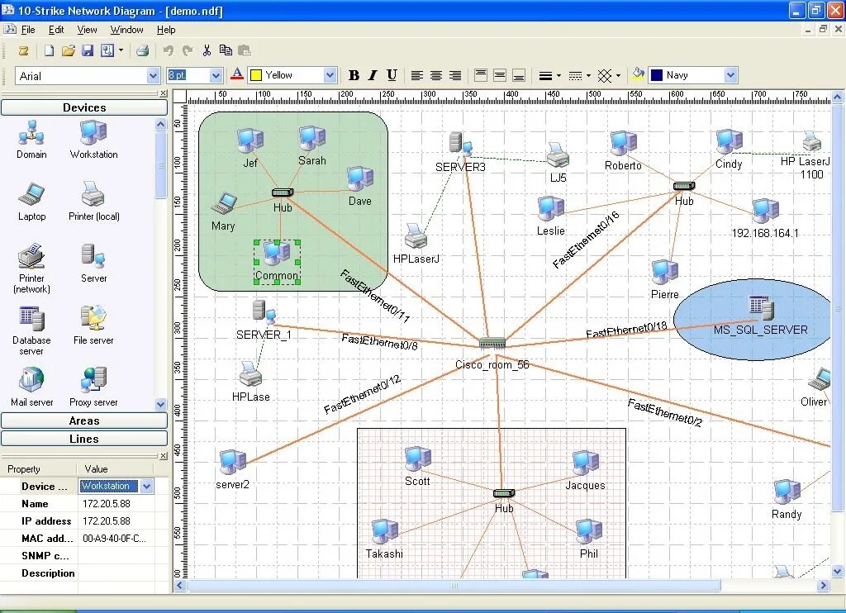Click the MS_SQL_SERVER database icon
Viewport: 846px width, 613px height.
(x=759, y=307)
